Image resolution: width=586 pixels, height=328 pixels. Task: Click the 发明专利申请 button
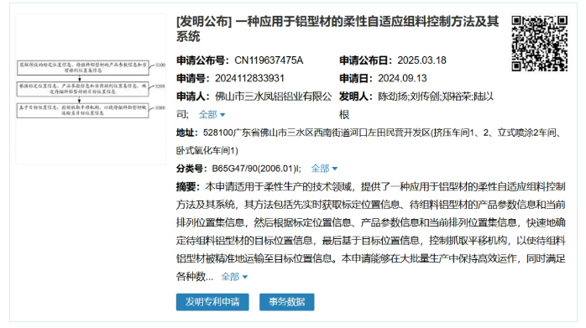point(212,302)
